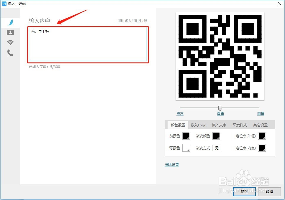
Task: Select the 直角 style link
Action: [220, 114]
